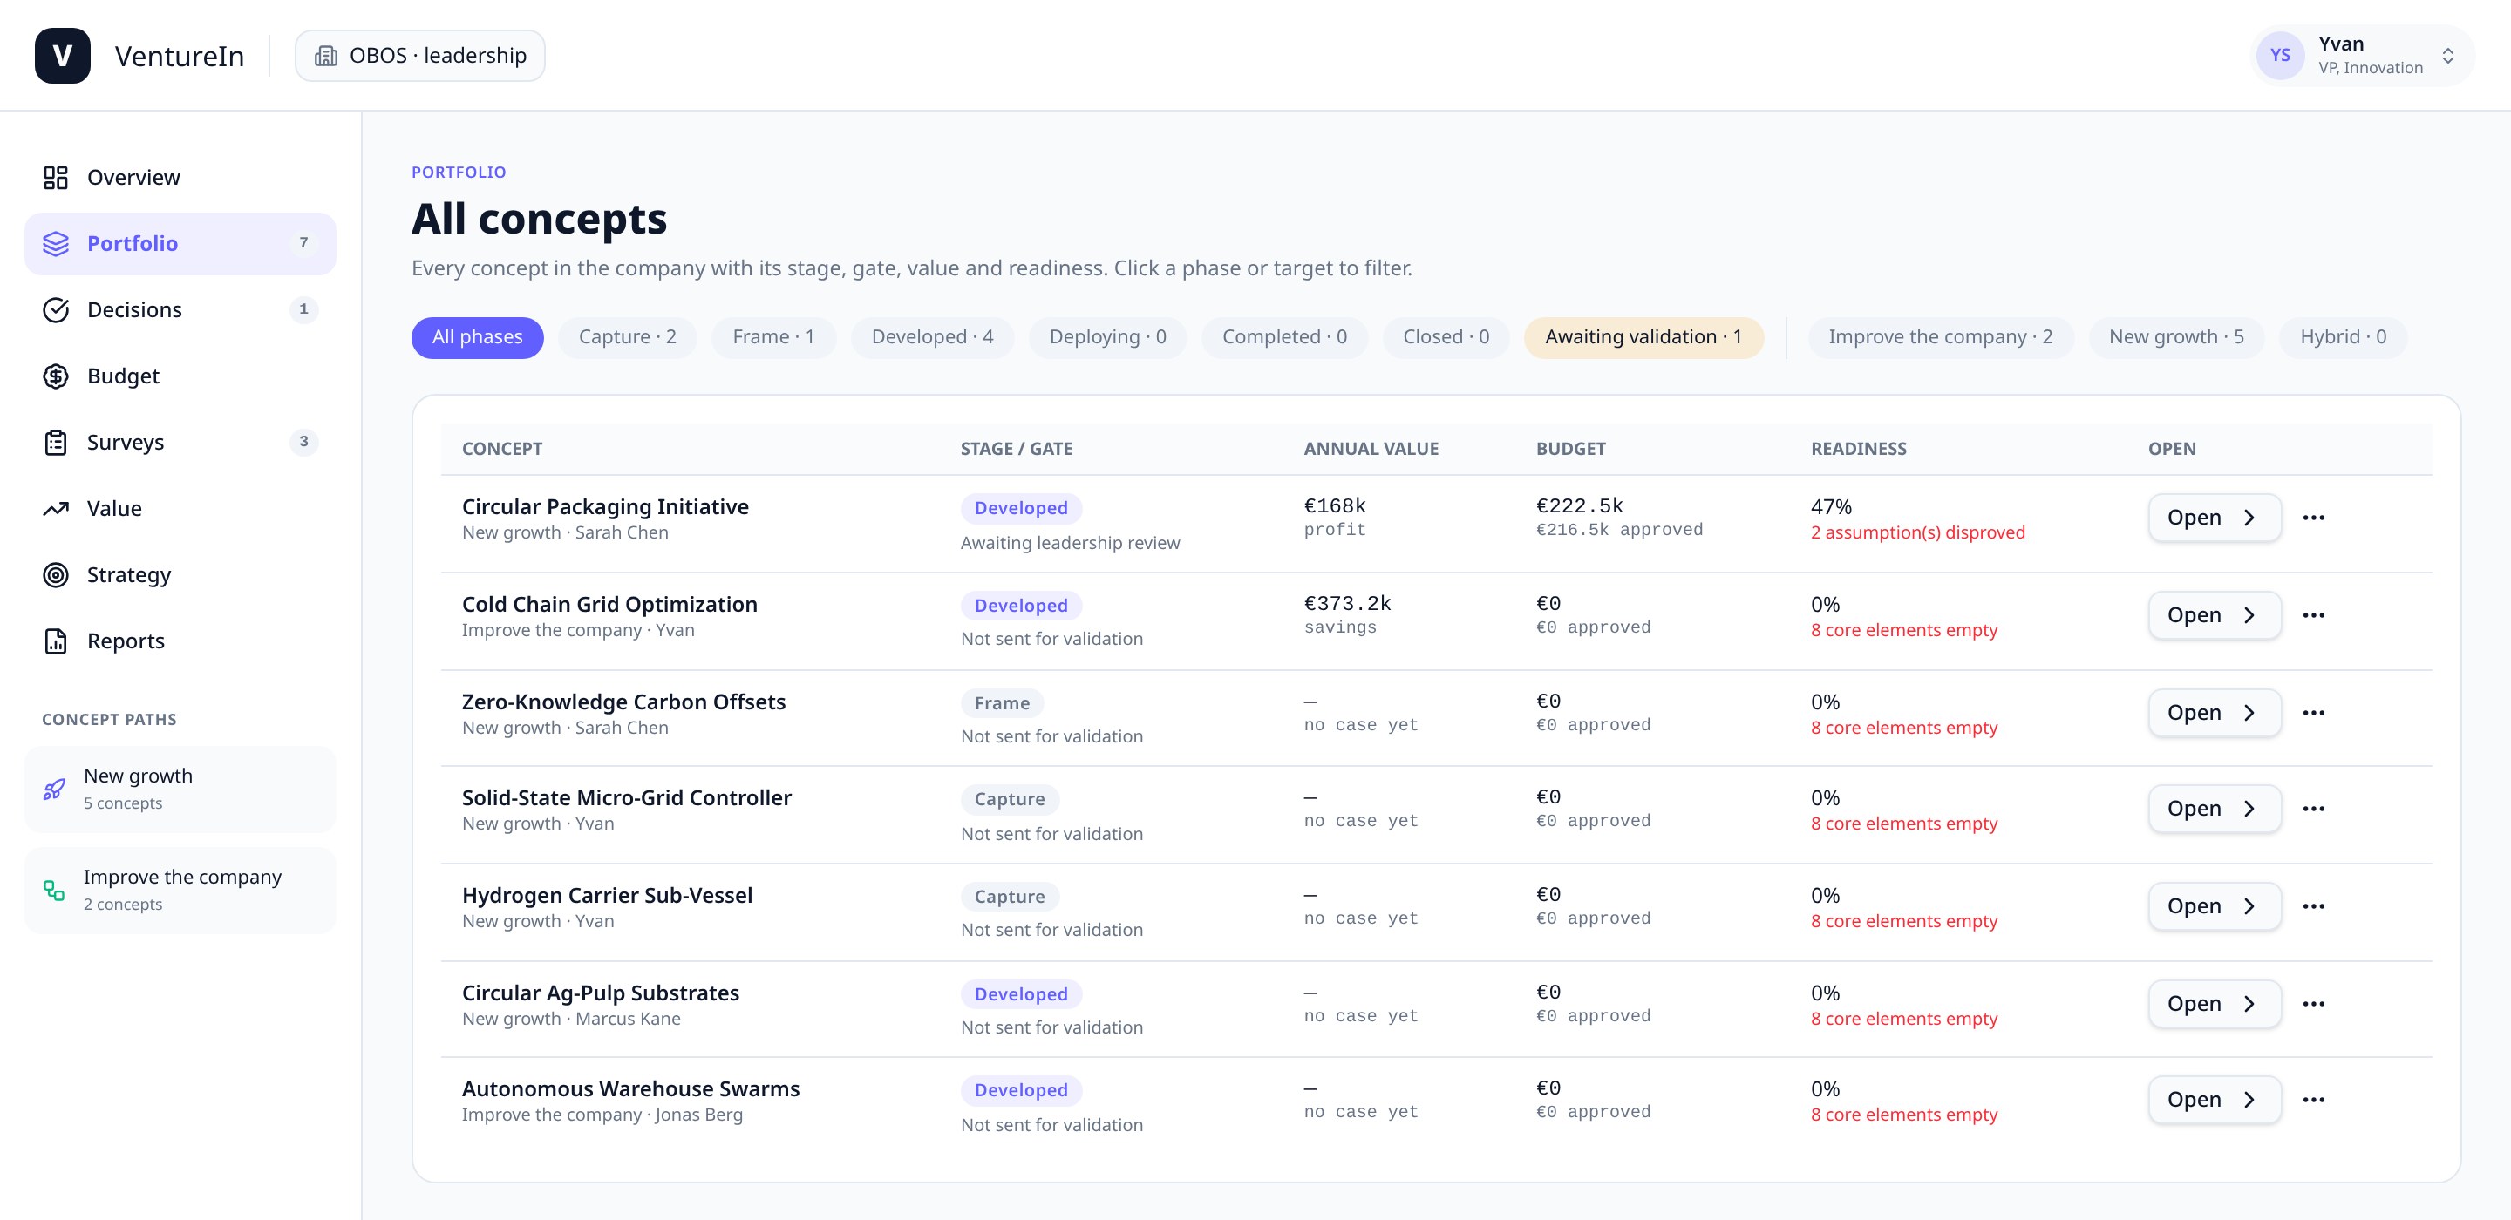Open the Autonomous Warehouse Swarms concept
2511x1220 pixels.
(2214, 1099)
